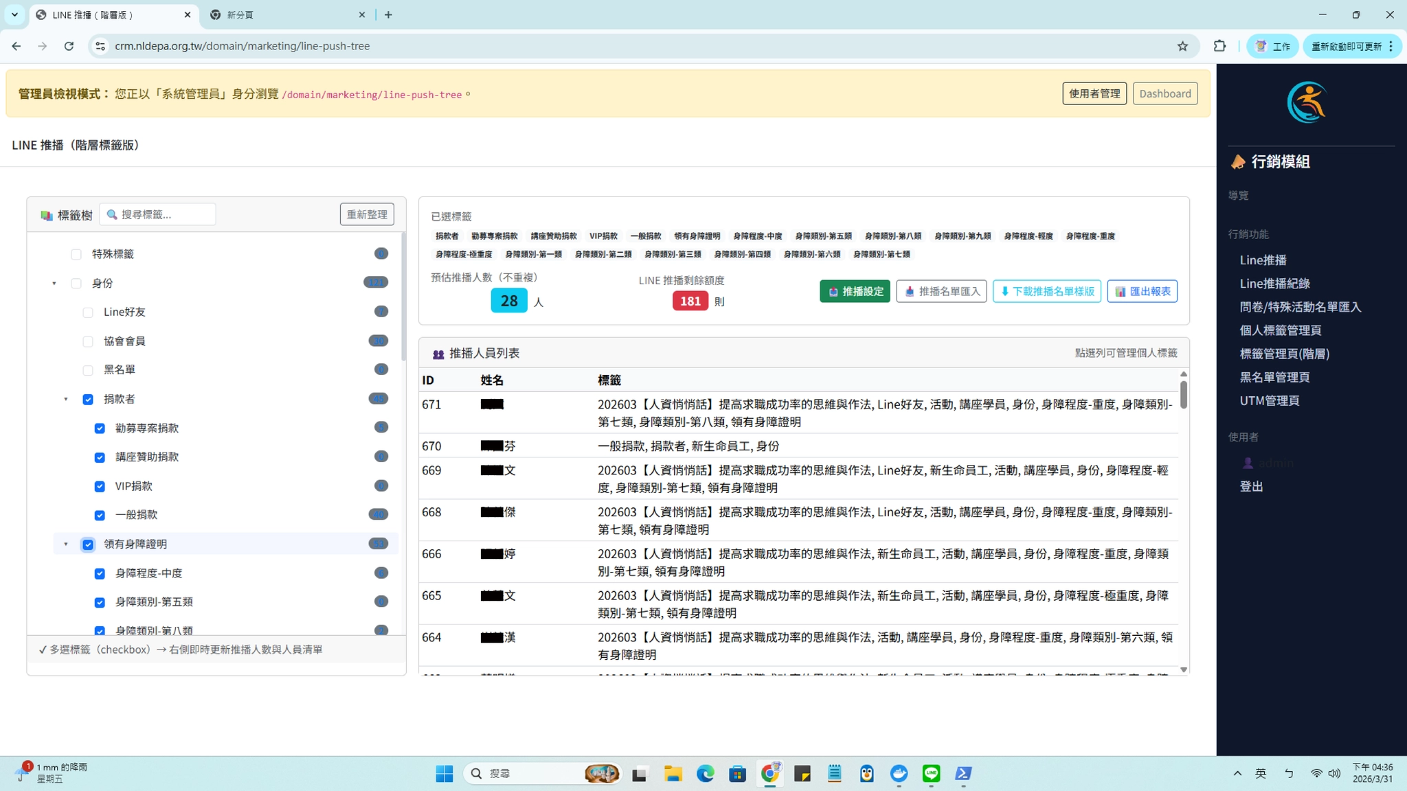Check the Line好友 checkbox

tap(88, 312)
